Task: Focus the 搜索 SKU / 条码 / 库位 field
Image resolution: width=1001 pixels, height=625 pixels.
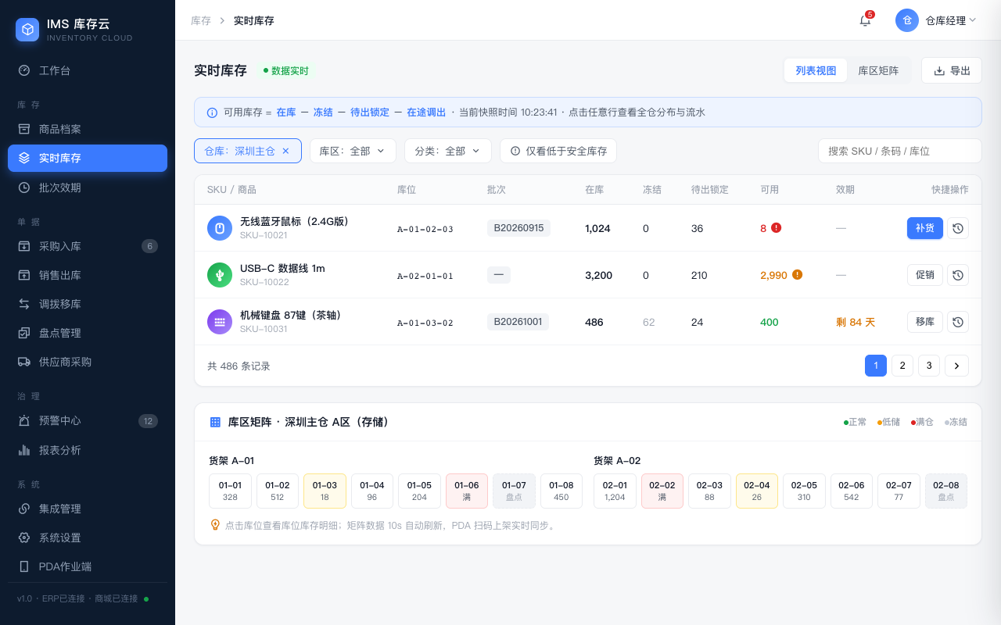Action: 900,151
